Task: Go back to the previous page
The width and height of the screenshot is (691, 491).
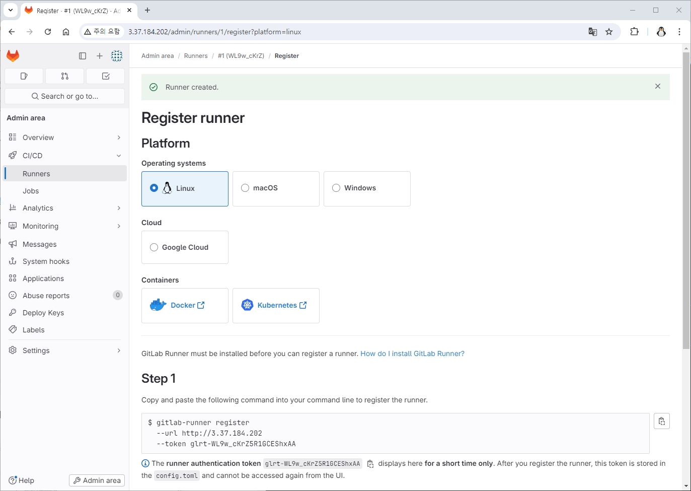Action: (12, 32)
